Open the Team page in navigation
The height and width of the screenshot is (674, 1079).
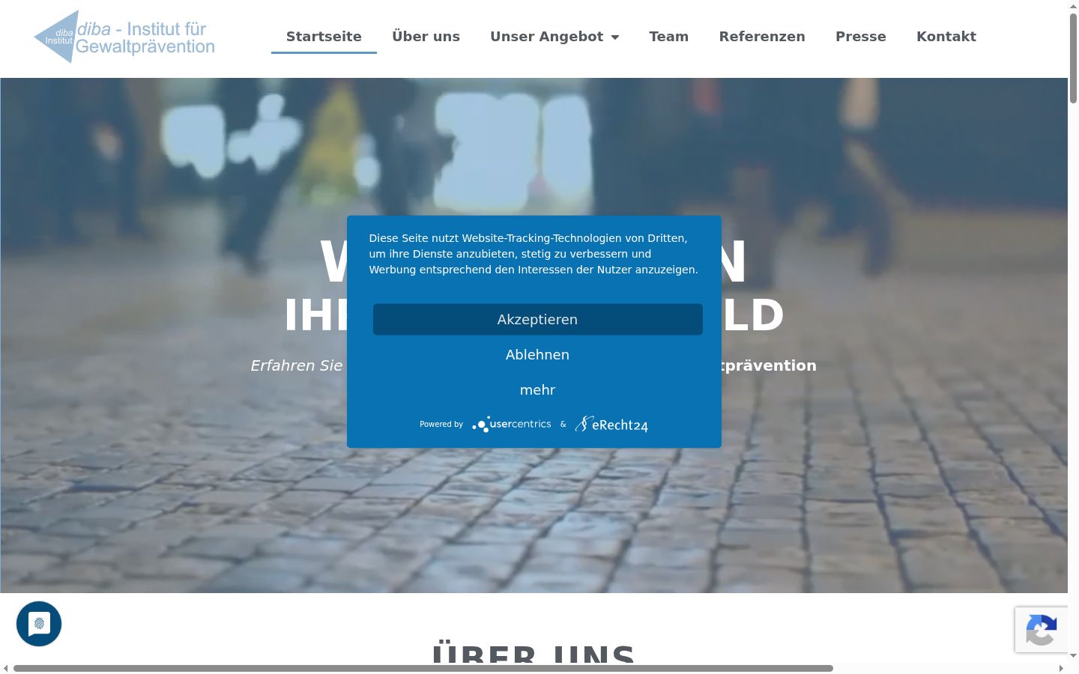click(x=668, y=37)
